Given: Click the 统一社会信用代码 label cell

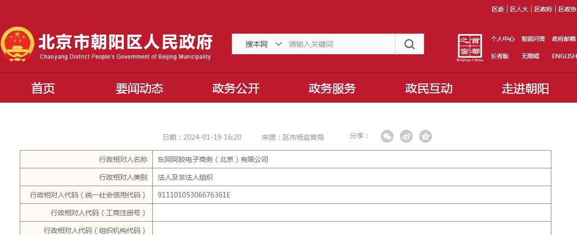Looking at the screenshot, I should click(x=86, y=195).
